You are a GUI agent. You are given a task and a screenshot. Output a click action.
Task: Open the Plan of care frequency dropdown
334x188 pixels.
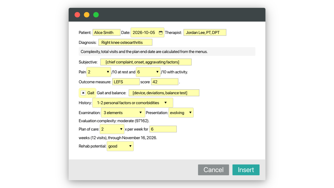[112, 129]
